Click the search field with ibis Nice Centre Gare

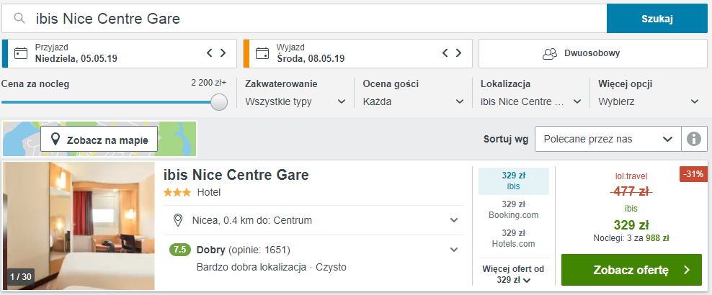[304, 19]
